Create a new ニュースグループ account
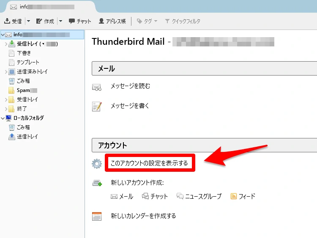 pos(199,196)
